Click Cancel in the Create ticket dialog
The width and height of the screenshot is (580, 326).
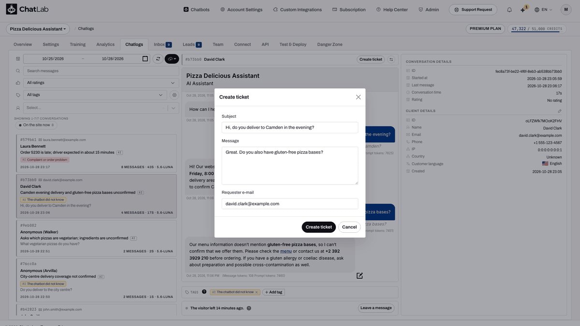(349, 227)
